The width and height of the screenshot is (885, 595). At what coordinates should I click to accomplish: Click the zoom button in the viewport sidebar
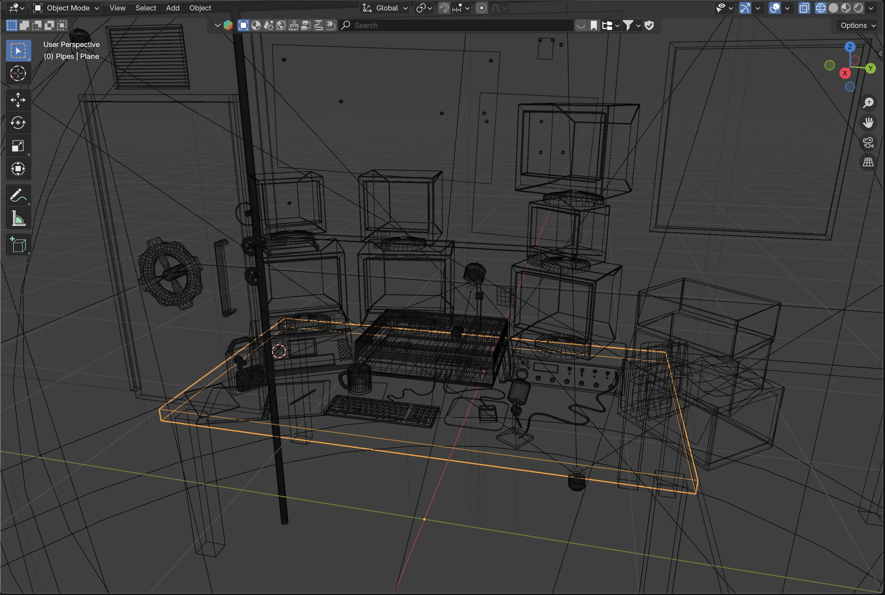tap(868, 102)
